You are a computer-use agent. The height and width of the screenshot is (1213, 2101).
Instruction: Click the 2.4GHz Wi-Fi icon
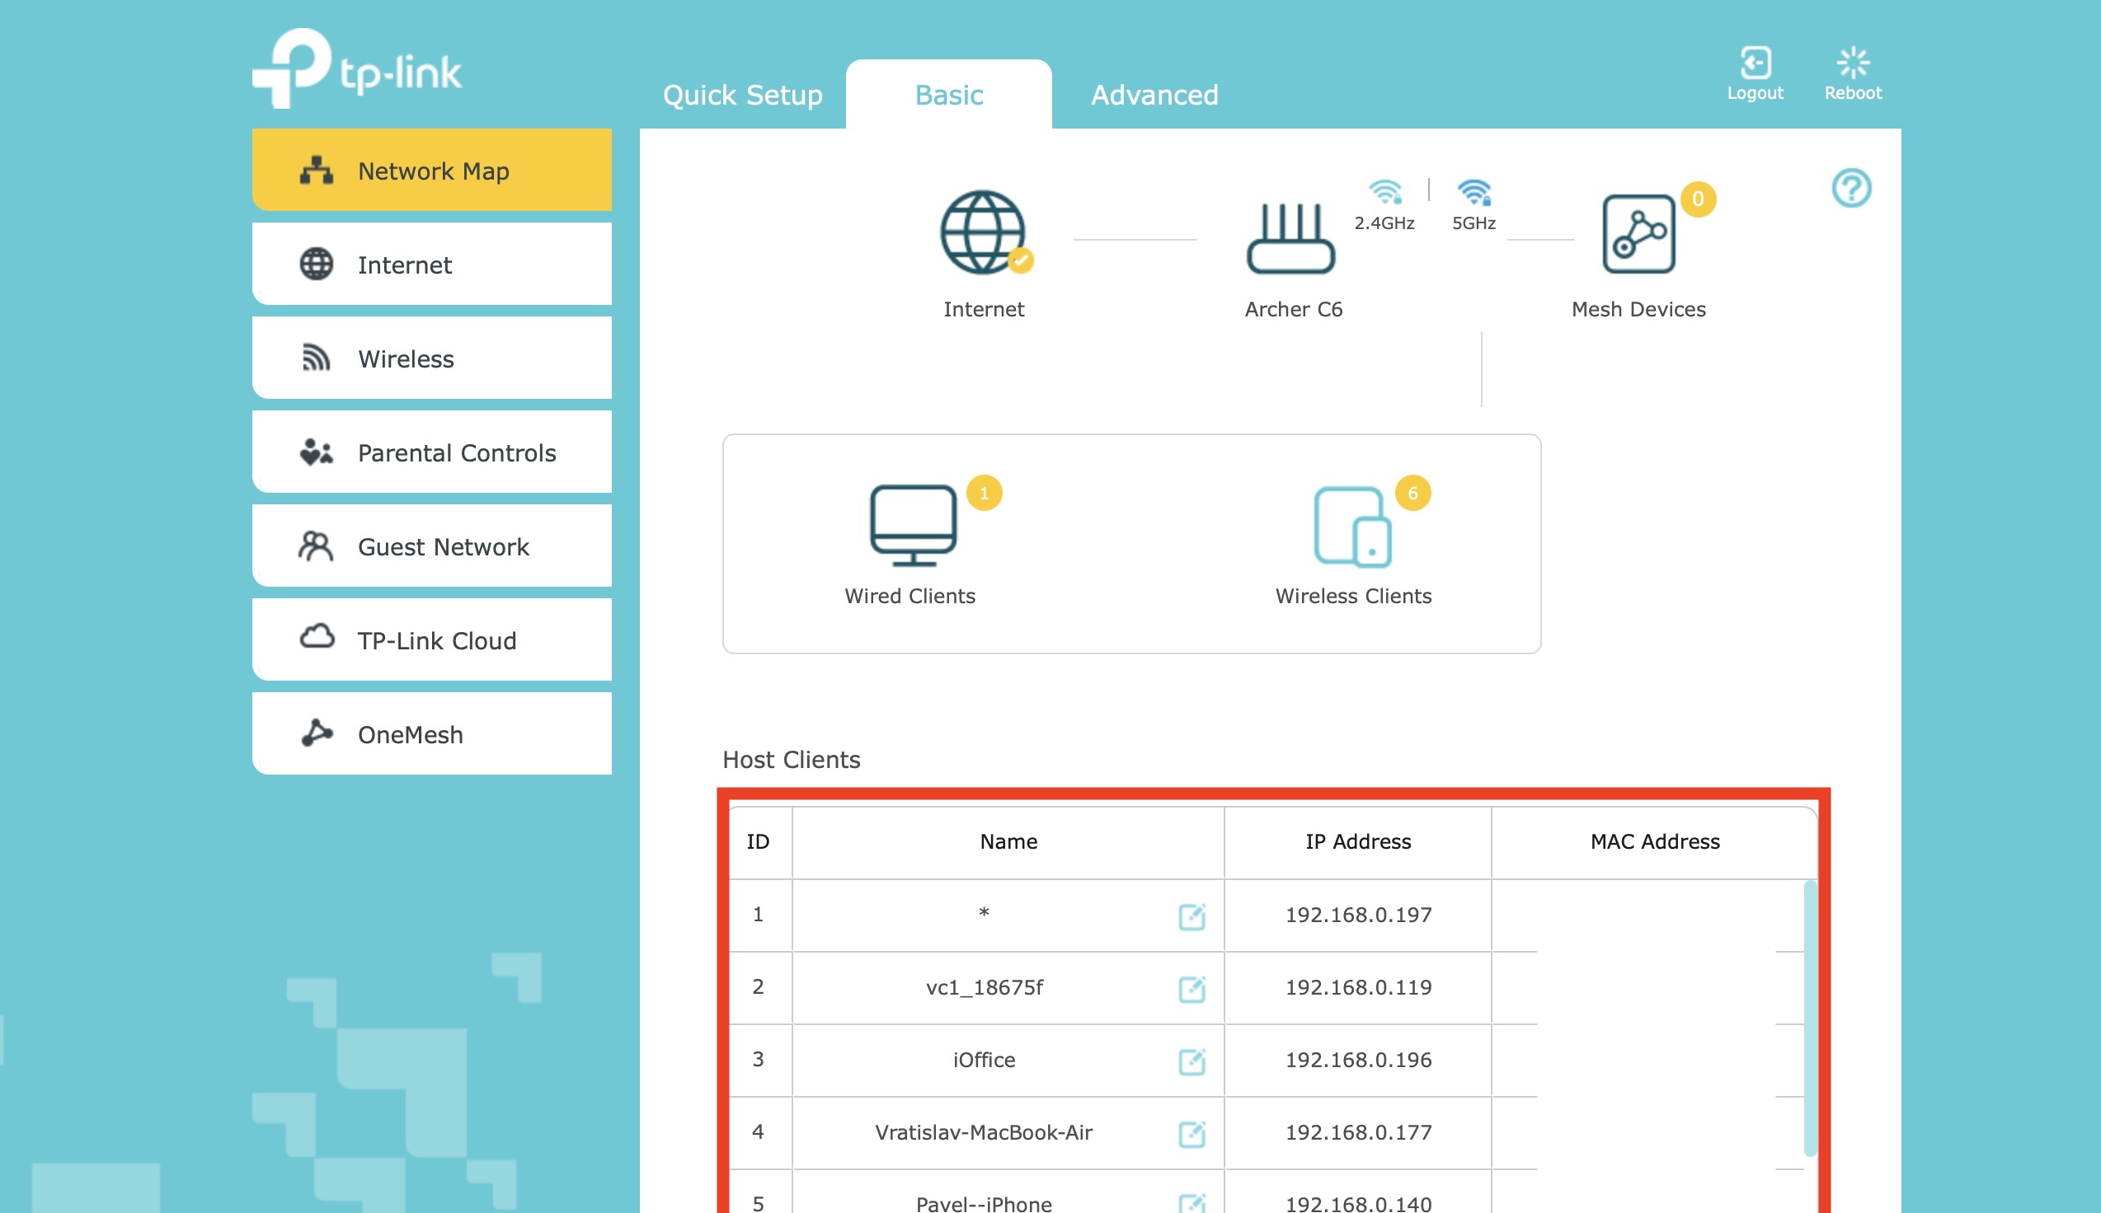point(1384,194)
